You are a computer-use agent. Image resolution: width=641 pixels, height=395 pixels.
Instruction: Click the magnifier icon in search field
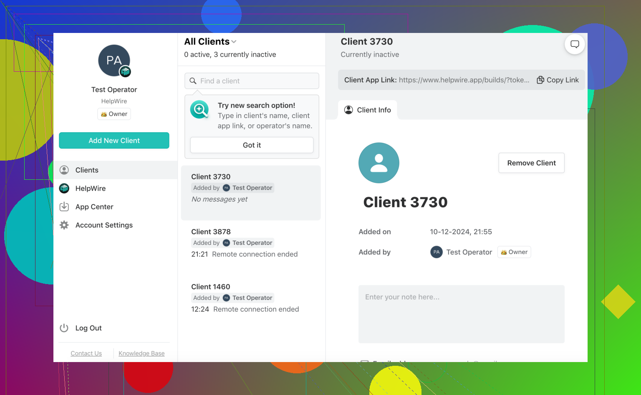point(193,81)
